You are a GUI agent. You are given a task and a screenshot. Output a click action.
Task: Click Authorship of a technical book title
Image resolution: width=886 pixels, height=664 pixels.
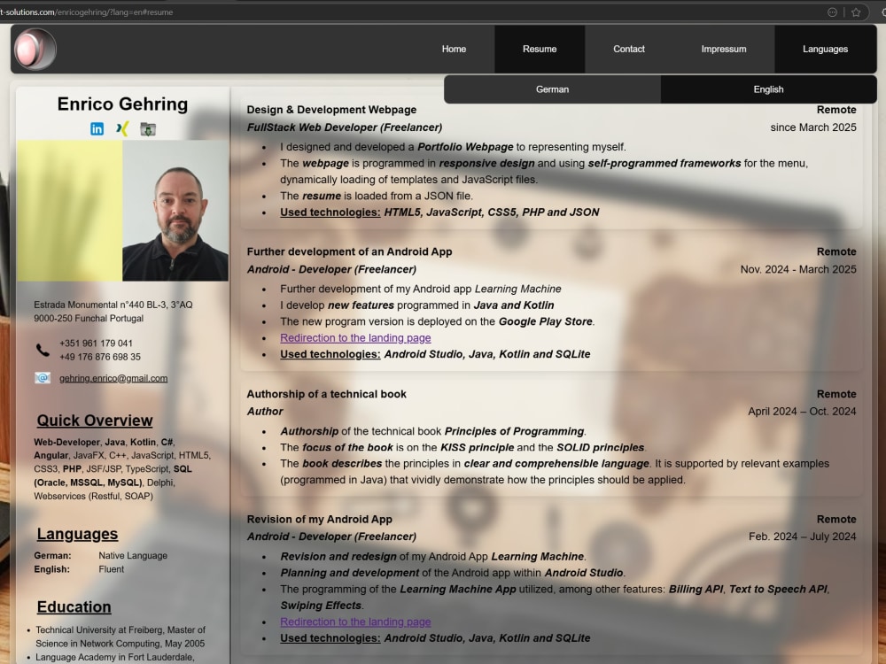tap(327, 394)
